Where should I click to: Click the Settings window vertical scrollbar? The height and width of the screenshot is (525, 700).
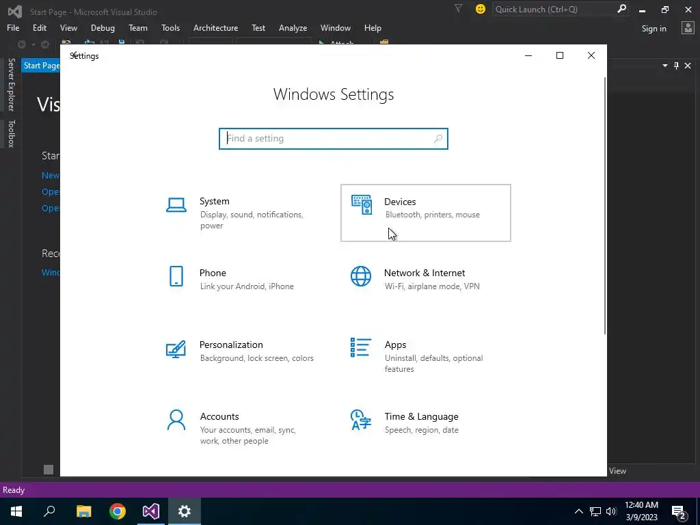[x=605, y=205]
